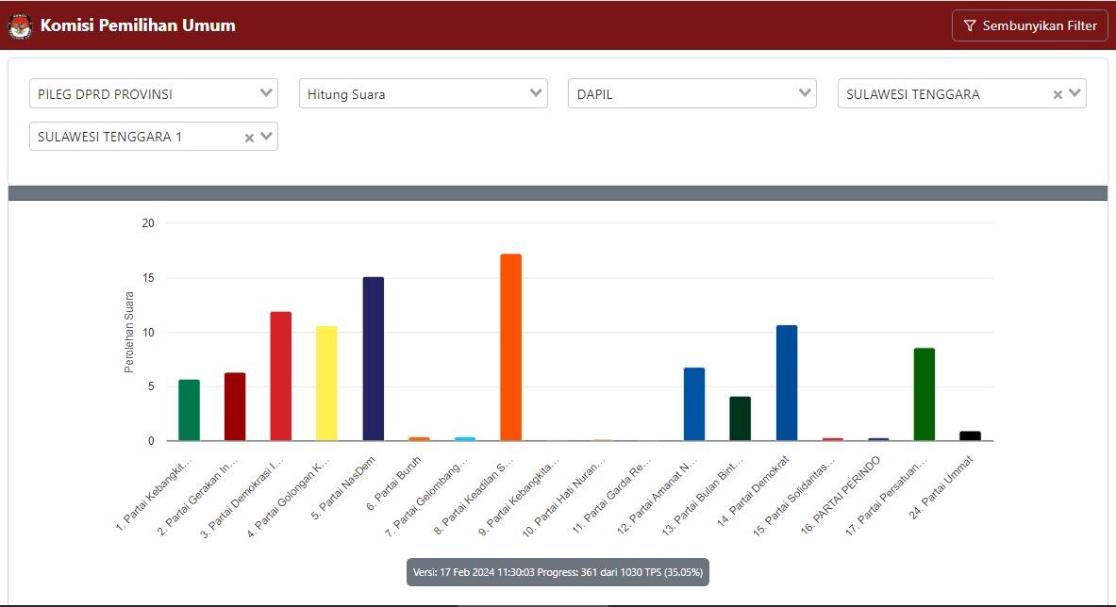Select the red Partai Demokrasi bar

[x=281, y=376]
